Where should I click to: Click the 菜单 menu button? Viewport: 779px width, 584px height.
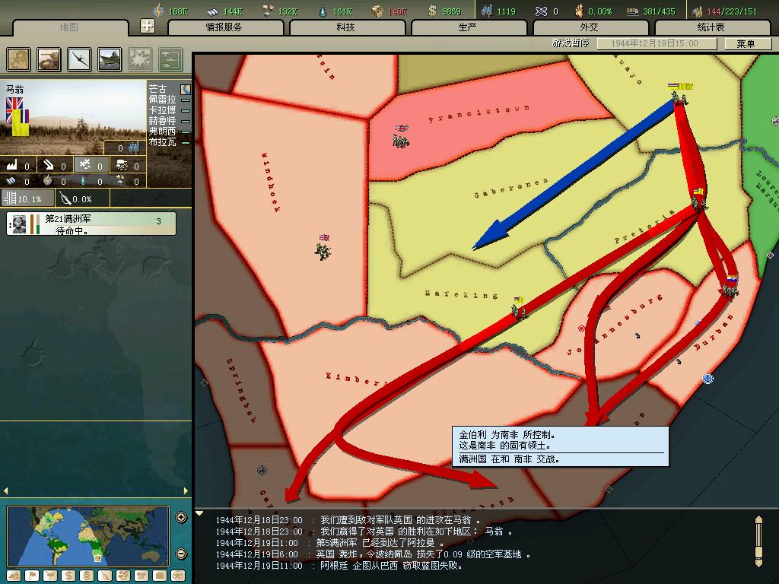tap(746, 43)
